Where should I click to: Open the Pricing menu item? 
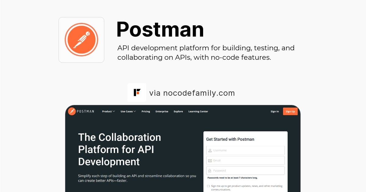146,111
